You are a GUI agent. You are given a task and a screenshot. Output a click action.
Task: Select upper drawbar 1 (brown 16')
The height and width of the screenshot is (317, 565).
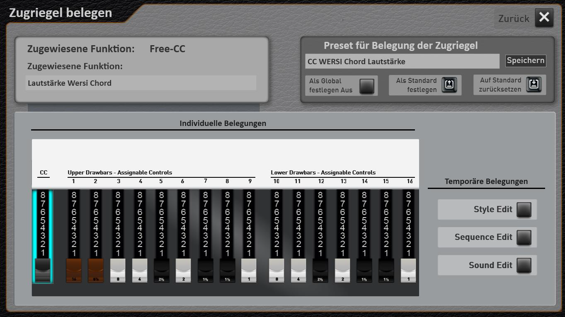[x=74, y=270]
